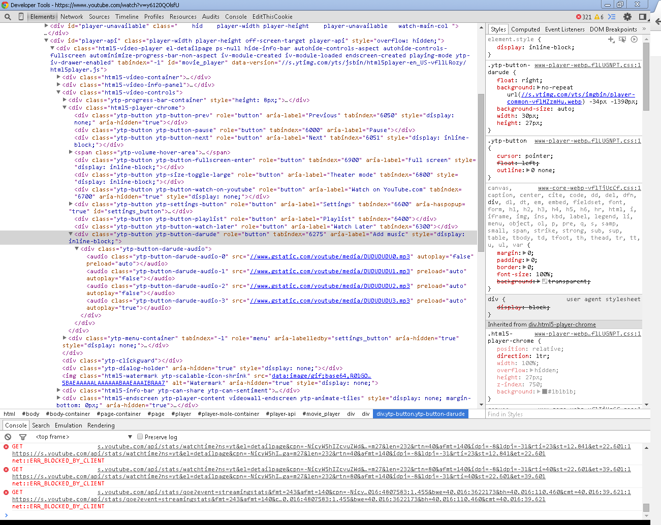Add a new style rule plus icon

pos(611,39)
